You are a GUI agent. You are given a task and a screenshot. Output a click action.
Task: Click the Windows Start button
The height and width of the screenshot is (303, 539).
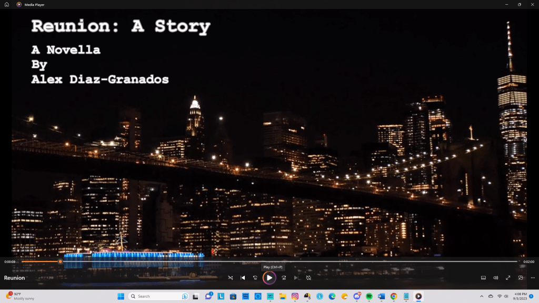[121, 296]
